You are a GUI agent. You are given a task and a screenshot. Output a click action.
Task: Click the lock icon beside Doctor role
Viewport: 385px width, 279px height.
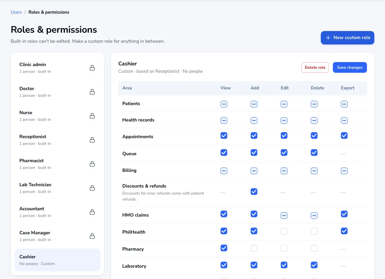pyautogui.click(x=92, y=92)
